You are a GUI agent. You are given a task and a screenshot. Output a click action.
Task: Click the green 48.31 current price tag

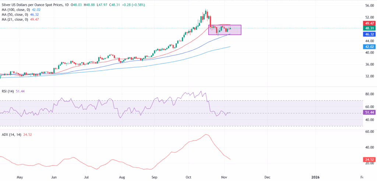(x=369, y=28)
